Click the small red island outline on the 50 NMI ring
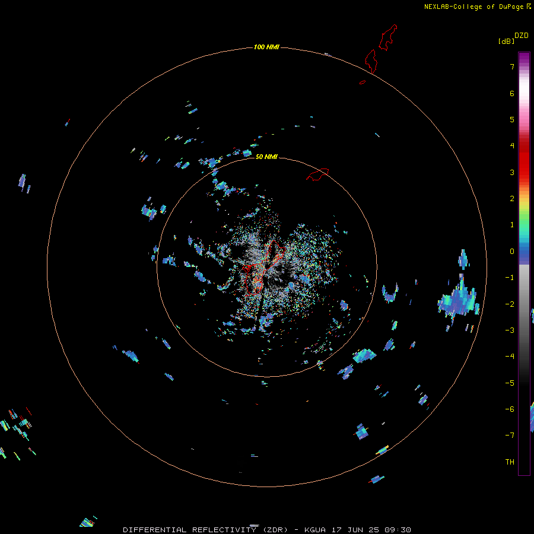This screenshot has height=534, width=534. tap(317, 174)
